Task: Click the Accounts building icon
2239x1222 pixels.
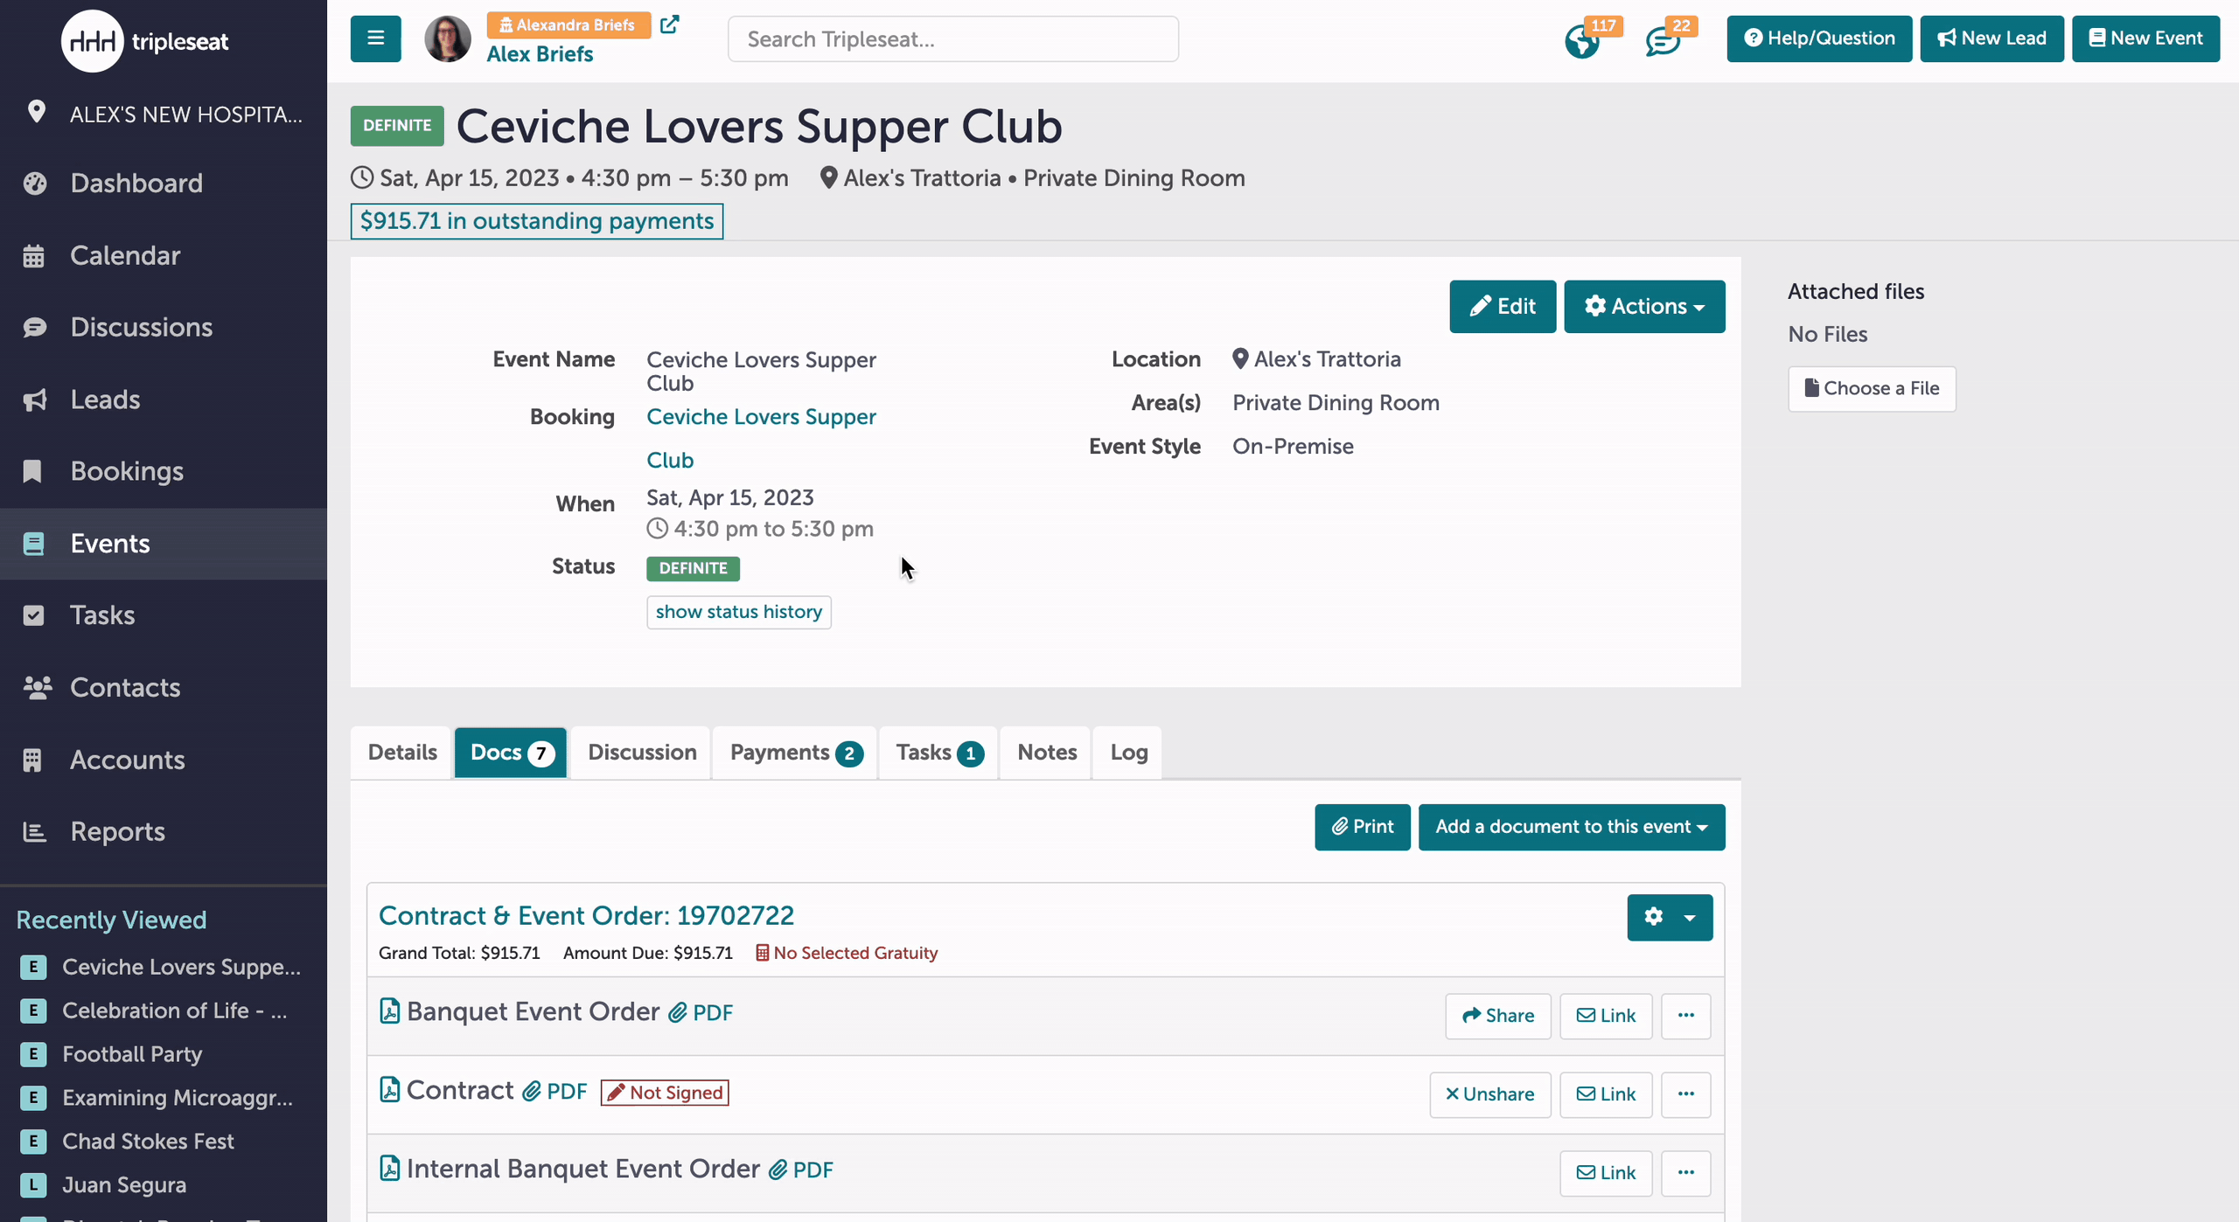Action: (x=32, y=760)
